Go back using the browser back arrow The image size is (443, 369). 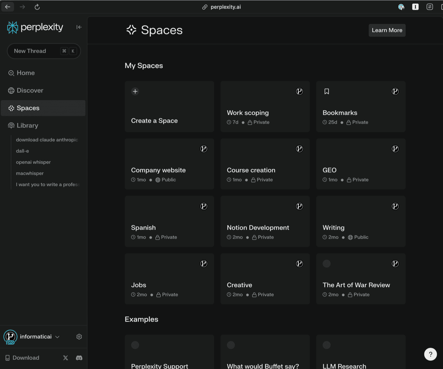coord(8,7)
